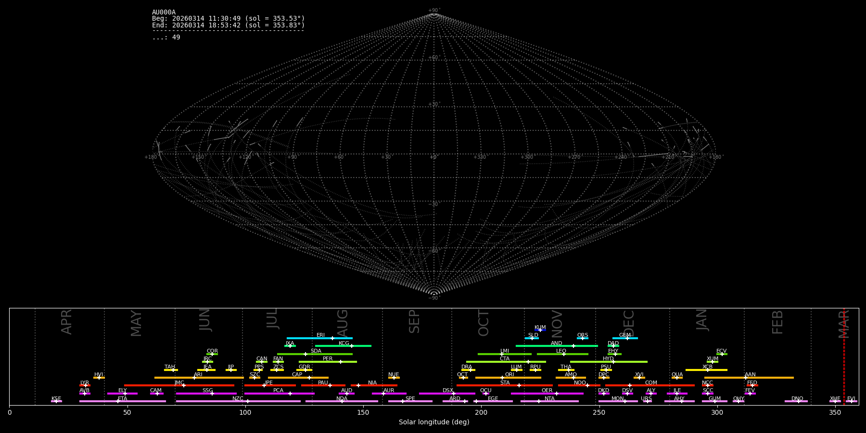Select the green LMI activity bar
Image resolution: width=866 pixels, height=433 pixels.
coord(505,354)
